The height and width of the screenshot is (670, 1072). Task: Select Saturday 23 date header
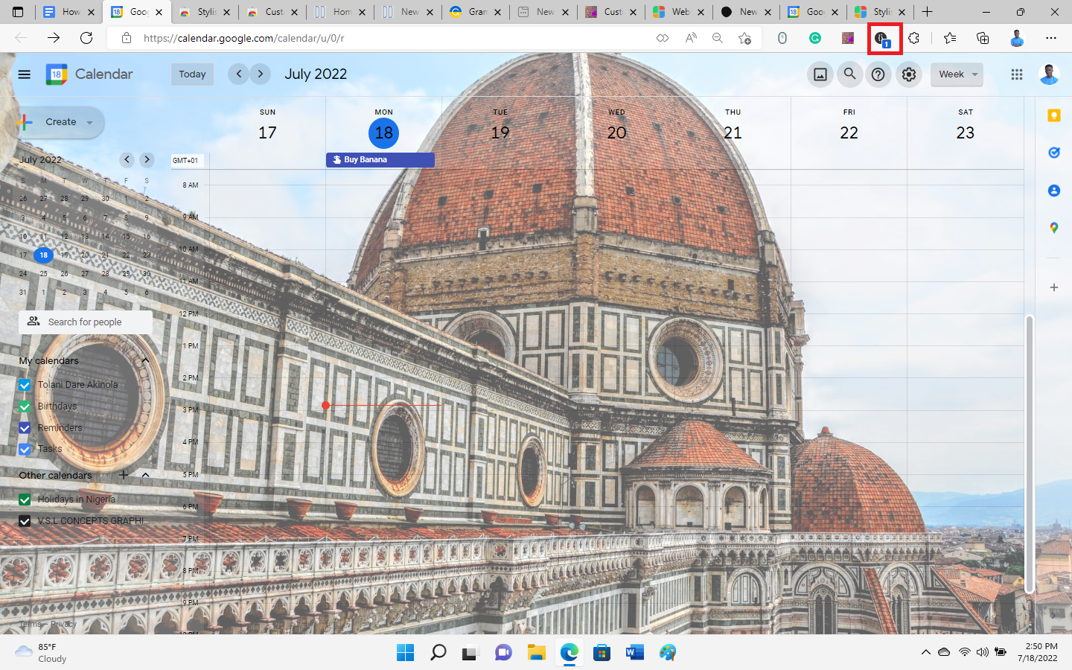click(x=965, y=133)
